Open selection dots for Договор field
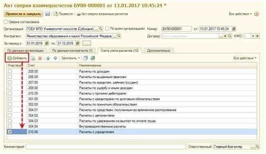Image resolution: width=266 pixels, height=154 pixels. pos(221,36)
